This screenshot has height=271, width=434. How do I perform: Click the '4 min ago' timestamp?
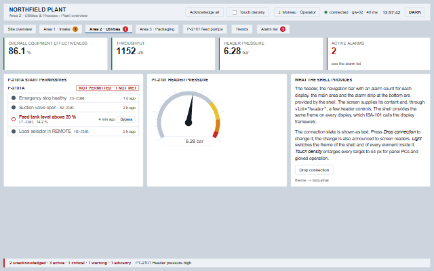point(106,119)
